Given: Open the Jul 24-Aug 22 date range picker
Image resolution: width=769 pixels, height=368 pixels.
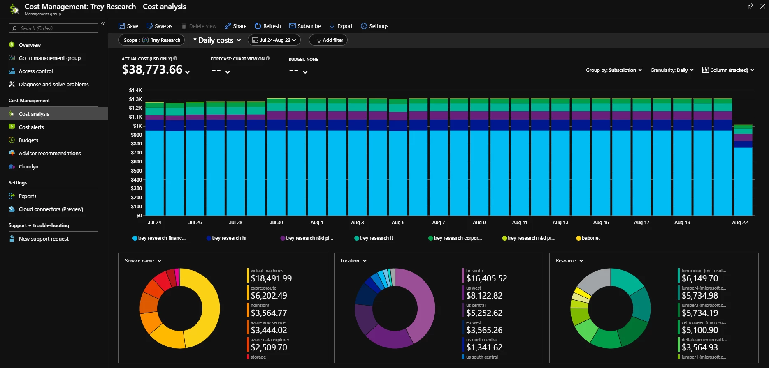Looking at the screenshot, I should (274, 40).
